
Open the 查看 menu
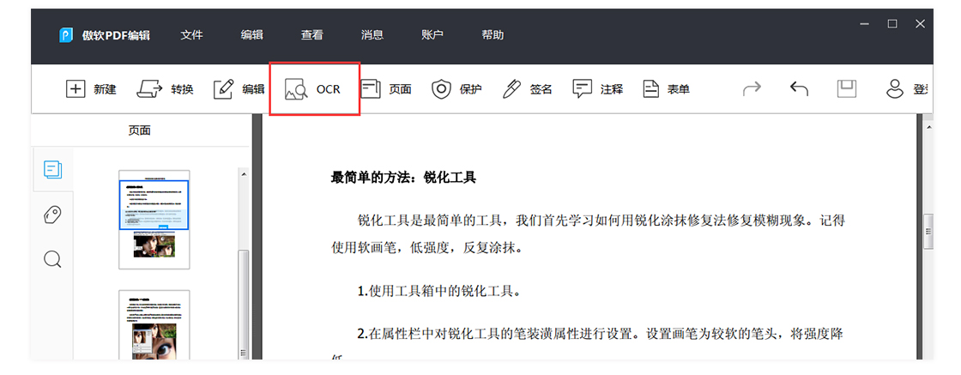pos(312,35)
